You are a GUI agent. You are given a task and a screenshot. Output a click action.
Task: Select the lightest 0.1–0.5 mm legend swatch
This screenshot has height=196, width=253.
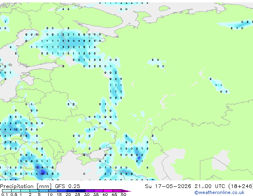pos(7,191)
